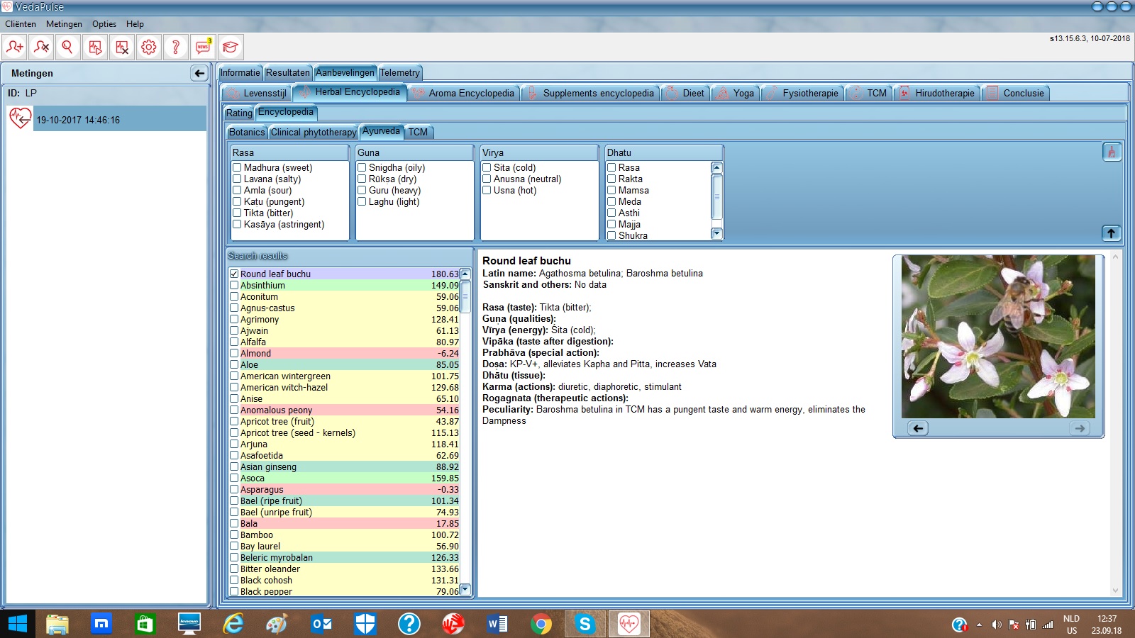
Task: Open the Supplements encyclopedia tab
Action: (591, 93)
